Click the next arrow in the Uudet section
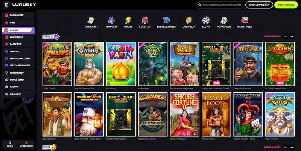The height and width of the screenshot is (151, 301). 292,147
